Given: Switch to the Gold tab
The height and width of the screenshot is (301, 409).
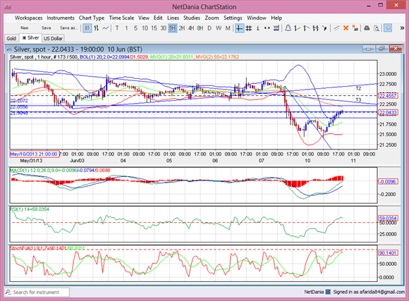Looking at the screenshot, I should (x=11, y=38).
